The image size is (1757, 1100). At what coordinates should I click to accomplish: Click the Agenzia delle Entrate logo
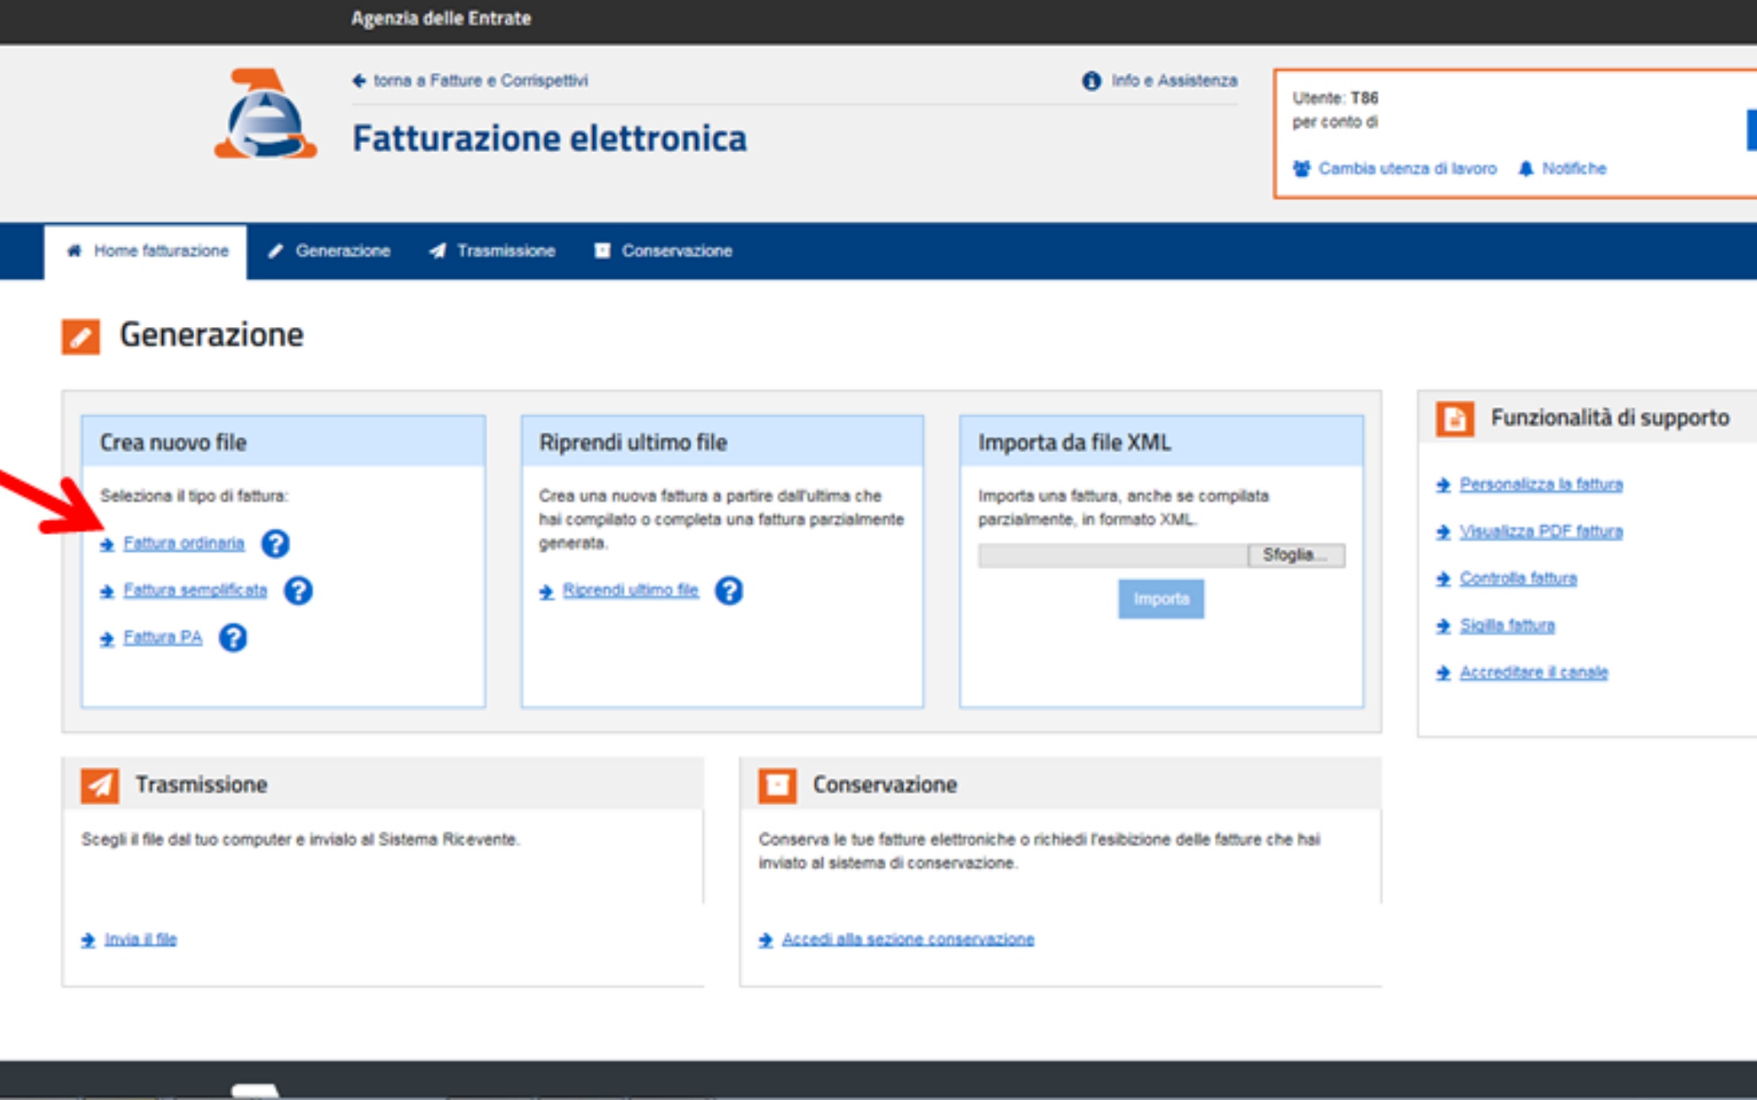click(x=265, y=114)
